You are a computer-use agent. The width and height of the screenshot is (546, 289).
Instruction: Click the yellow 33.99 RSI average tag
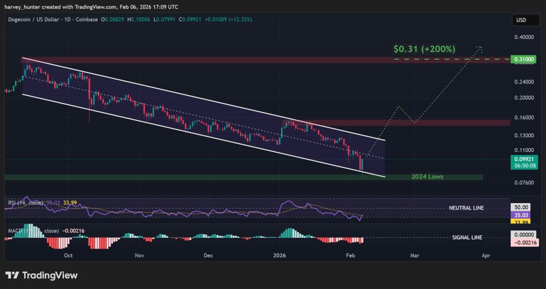[521, 221]
